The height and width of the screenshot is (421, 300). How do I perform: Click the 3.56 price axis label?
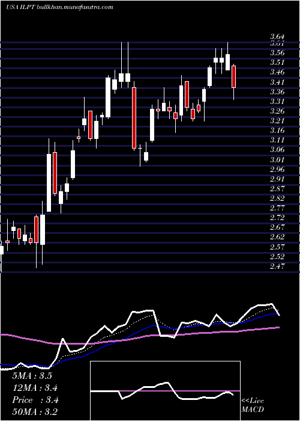point(277,53)
